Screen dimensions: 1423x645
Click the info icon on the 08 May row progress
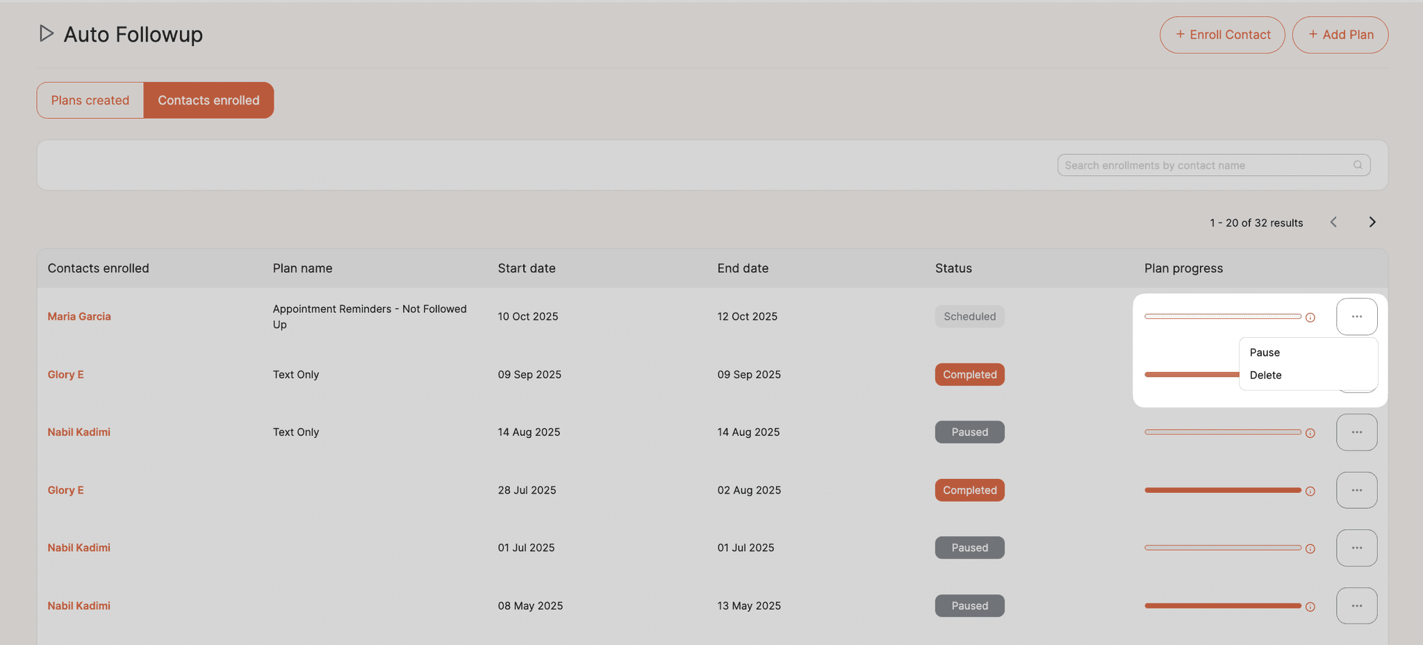coord(1310,605)
